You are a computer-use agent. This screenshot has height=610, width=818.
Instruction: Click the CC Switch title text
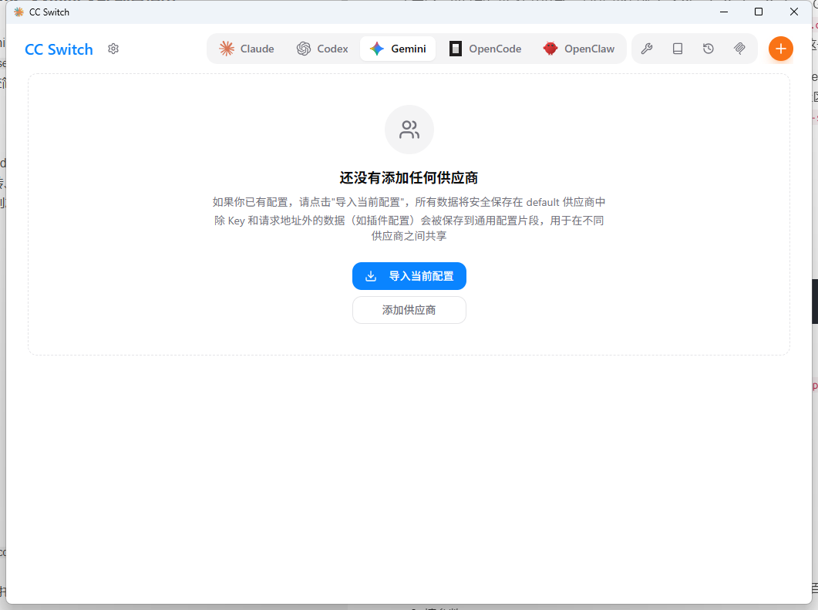[x=59, y=49]
